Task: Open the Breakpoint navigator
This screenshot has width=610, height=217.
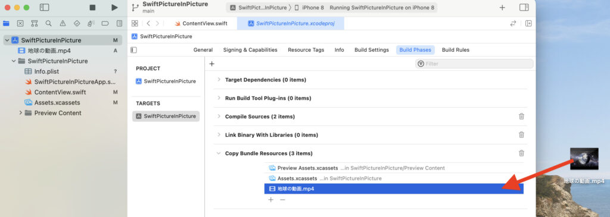Action: 105,23
